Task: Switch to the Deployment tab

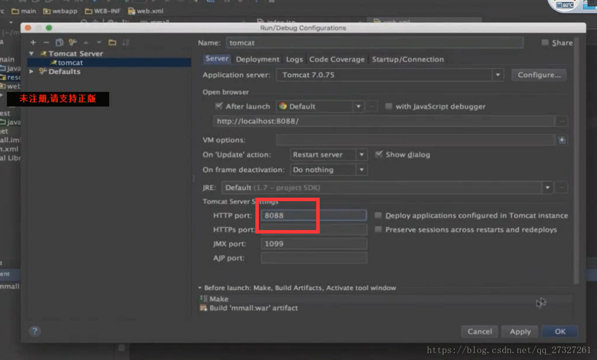Action: pyautogui.click(x=258, y=59)
